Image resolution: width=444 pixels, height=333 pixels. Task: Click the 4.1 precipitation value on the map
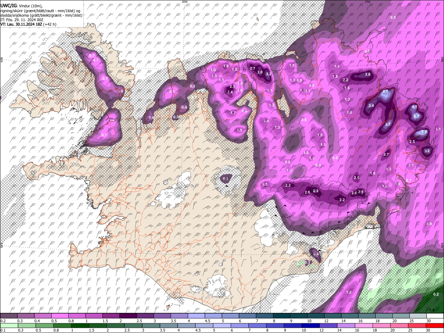pyautogui.click(x=414, y=107)
